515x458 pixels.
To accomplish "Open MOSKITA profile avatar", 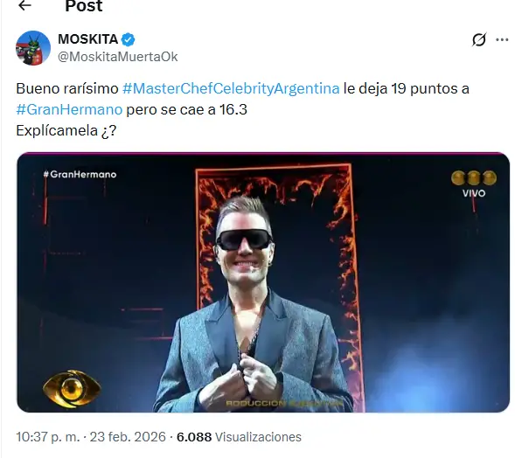I will click(x=33, y=48).
